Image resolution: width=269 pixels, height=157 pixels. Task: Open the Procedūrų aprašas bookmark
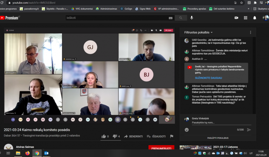pyautogui.click(x=194, y=9)
